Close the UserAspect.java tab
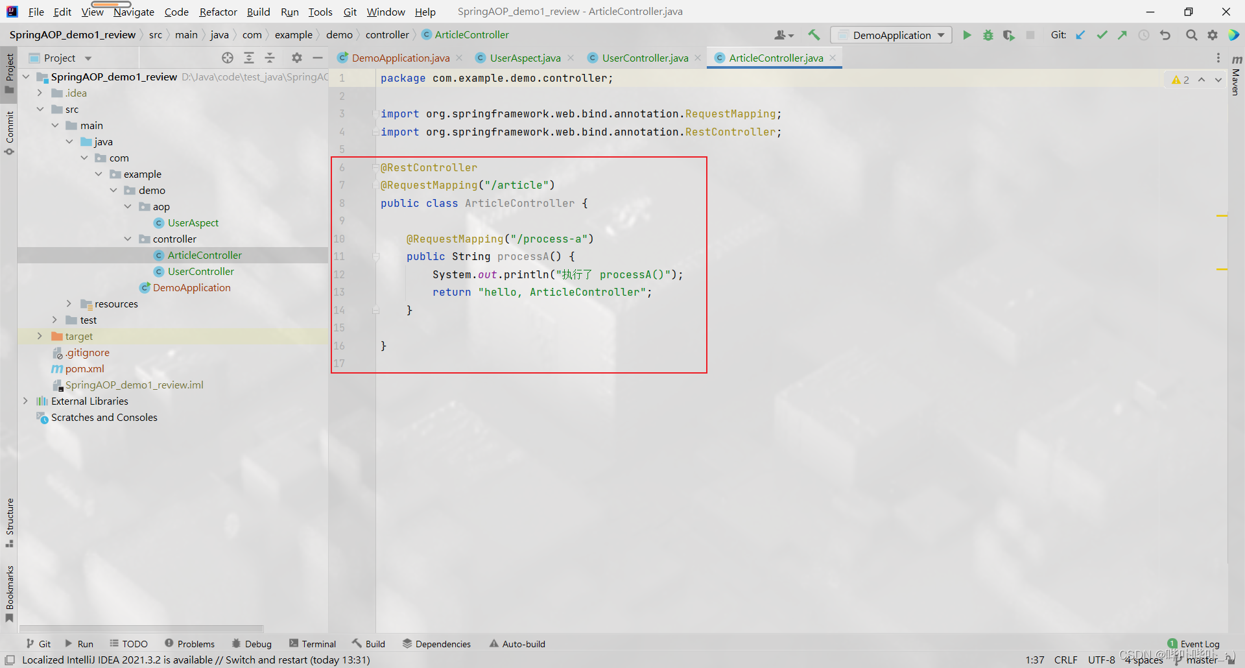Image resolution: width=1245 pixels, height=668 pixels. point(571,58)
